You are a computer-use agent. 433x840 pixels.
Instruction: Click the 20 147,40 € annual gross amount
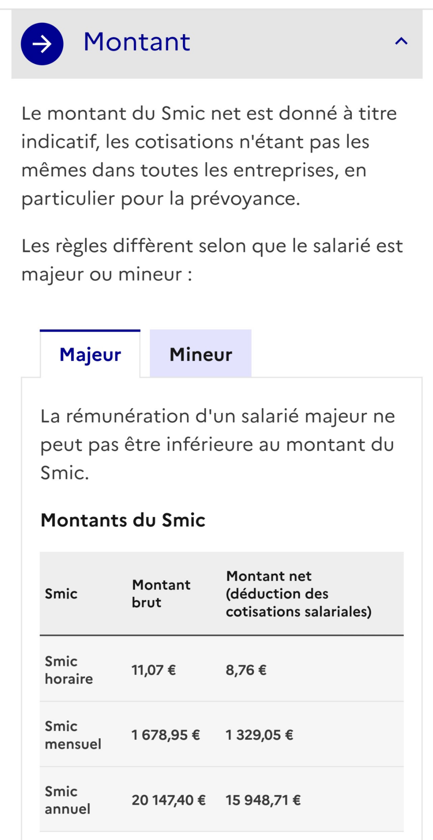click(x=169, y=800)
